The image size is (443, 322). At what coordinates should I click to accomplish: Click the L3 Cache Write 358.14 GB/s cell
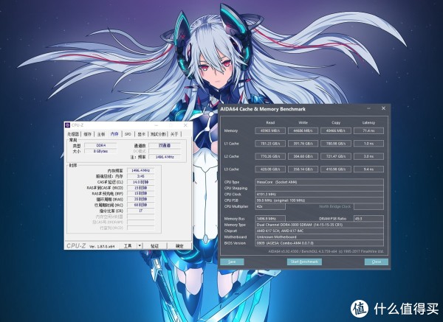point(303,169)
